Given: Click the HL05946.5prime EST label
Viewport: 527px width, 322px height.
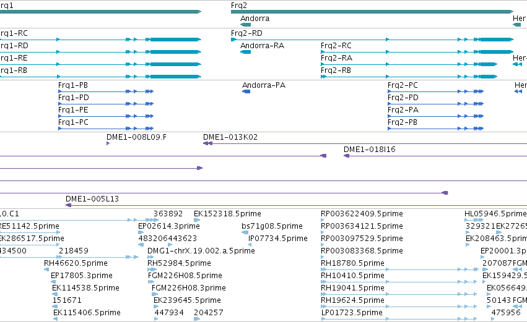Looking at the screenshot, I should coord(495,214).
